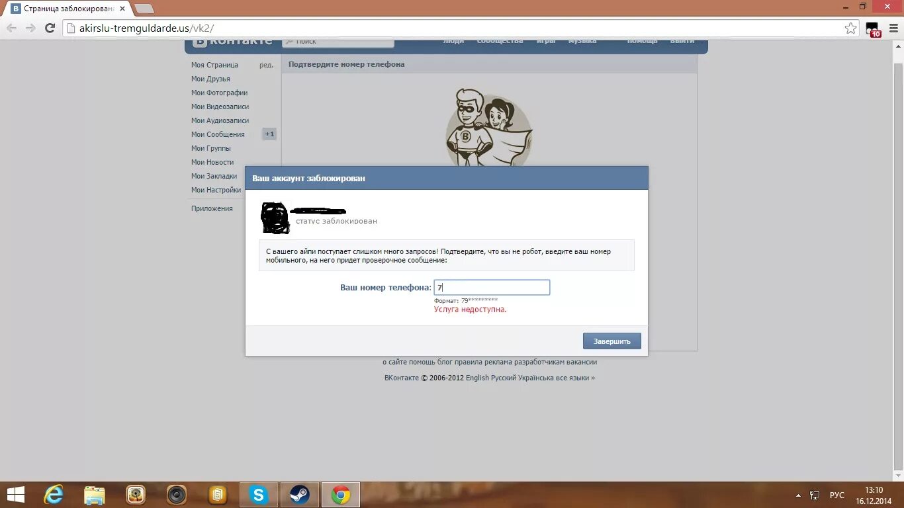This screenshot has width=904, height=508.
Task: Open Мои Видеозаписи in sidebar
Action: (x=220, y=106)
